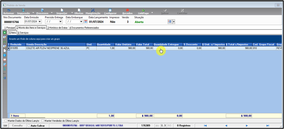
Task: Click green plus add item icon
Action: pyautogui.click(x=5, y=33)
